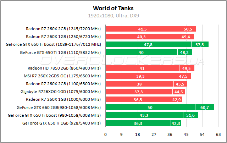Viewport: 227px width, 143px height.
Task: Click the 50 green bar value
Action: [x=150, y=108]
